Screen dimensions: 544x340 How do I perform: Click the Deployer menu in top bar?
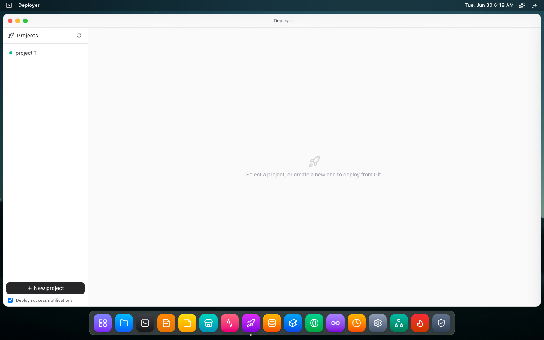click(29, 5)
